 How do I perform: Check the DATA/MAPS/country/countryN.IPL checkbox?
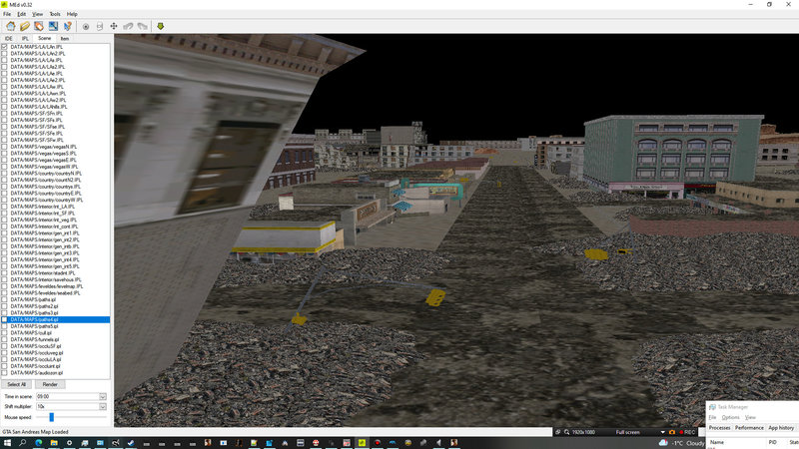[x=5, y=173]
